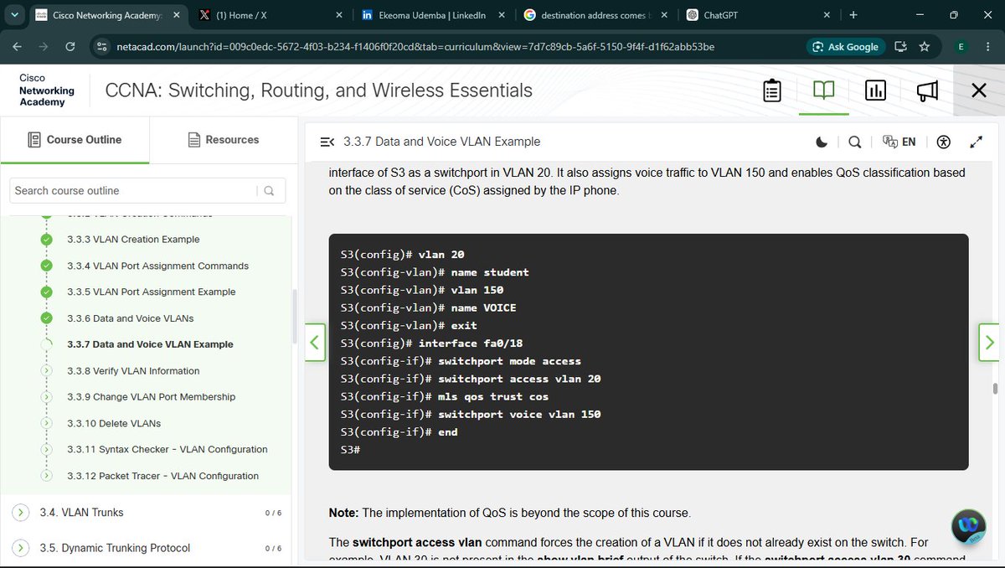The image size is (1005, 568).
Task: Click the content search magnifier icon
Action: 854,142
